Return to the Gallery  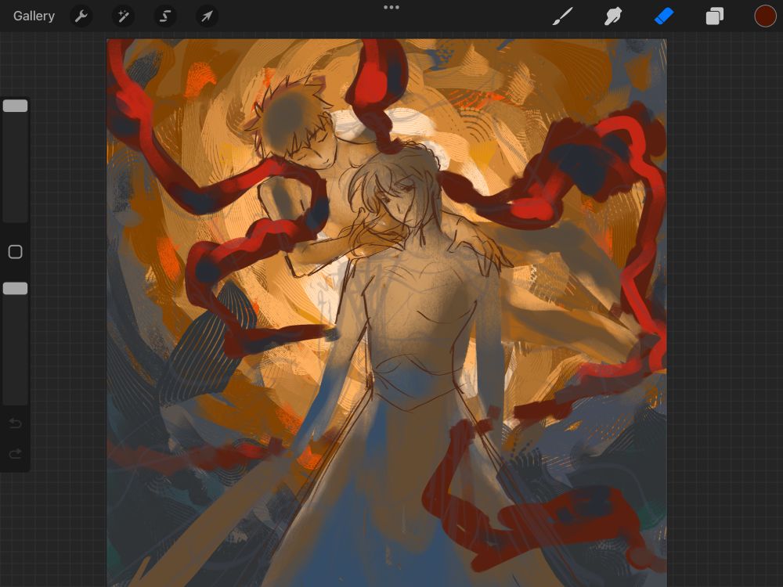pos(34,16)
